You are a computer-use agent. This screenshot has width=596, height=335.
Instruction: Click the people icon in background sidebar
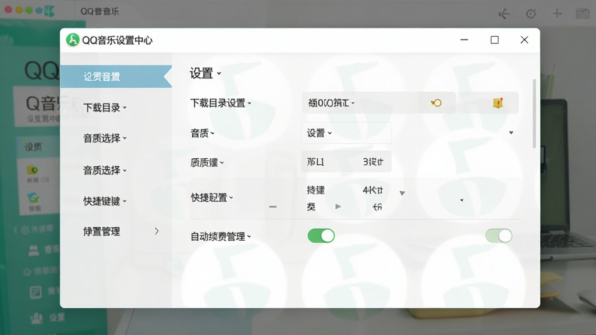point(33,250)
